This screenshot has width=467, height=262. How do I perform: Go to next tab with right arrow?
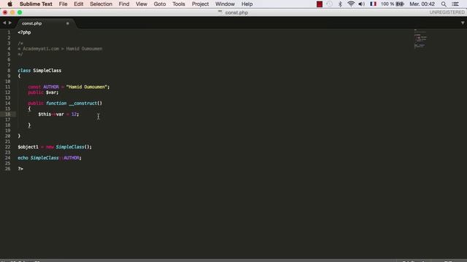pos(10,23)
